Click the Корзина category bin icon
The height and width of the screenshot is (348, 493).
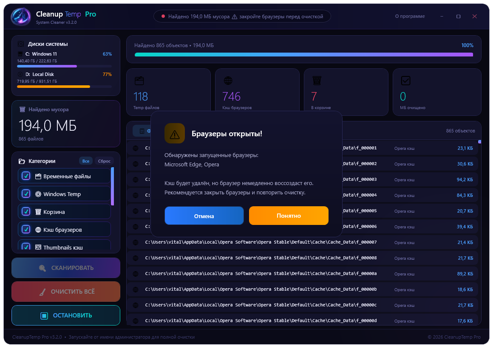38,212
